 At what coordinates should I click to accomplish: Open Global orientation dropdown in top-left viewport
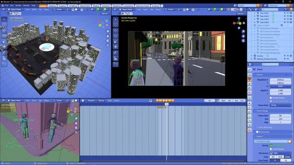[x=59, y=9]
